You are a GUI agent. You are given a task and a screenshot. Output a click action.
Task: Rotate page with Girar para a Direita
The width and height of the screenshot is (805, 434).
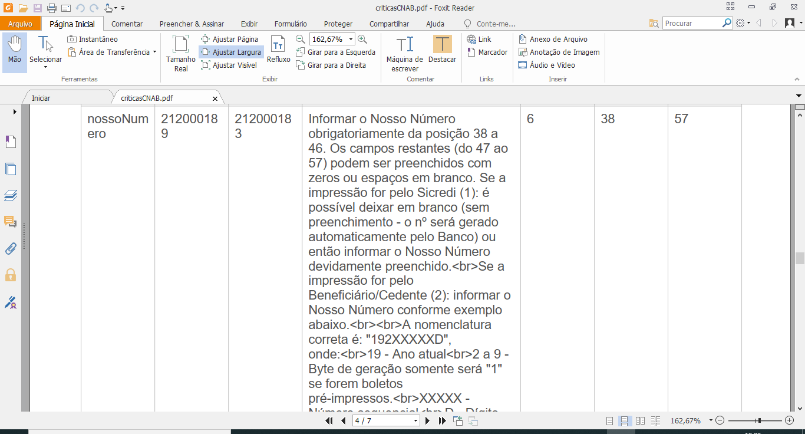click(x=331, y=65)
